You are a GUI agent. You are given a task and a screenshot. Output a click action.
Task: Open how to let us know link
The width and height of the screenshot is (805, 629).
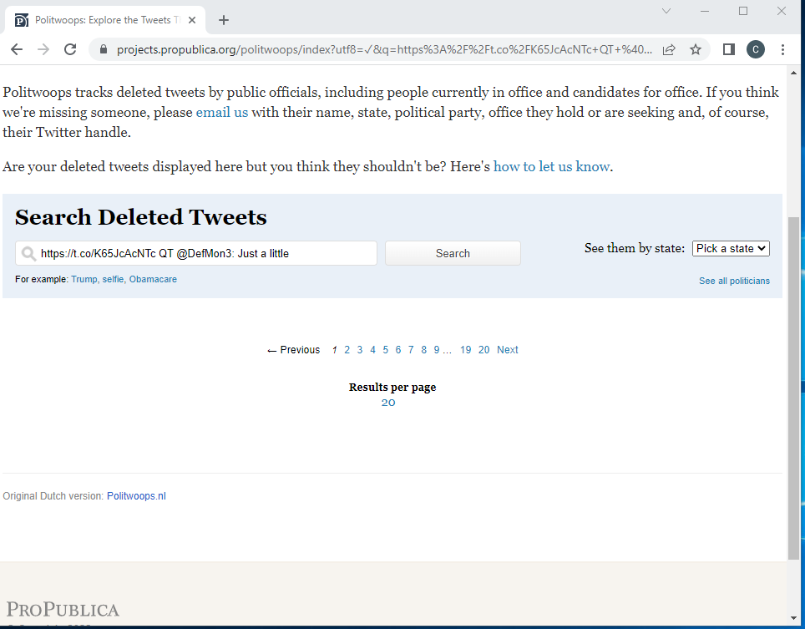click(551, 167)
